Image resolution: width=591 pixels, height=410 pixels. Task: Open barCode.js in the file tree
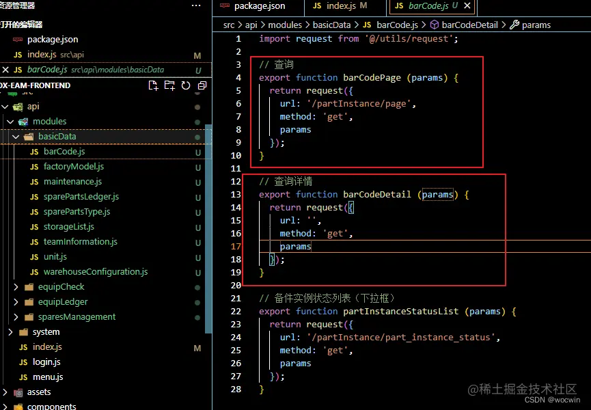coord(64,152)
